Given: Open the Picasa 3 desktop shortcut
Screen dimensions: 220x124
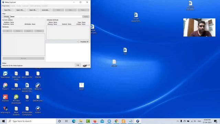Looking at the screenshot, I should (x=5, y=86).
